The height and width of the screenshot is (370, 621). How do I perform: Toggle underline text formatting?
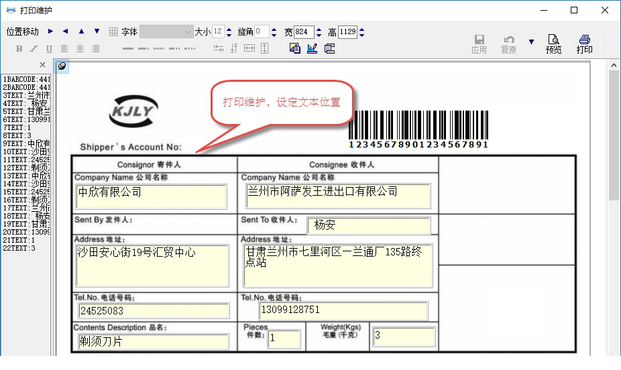49,48
